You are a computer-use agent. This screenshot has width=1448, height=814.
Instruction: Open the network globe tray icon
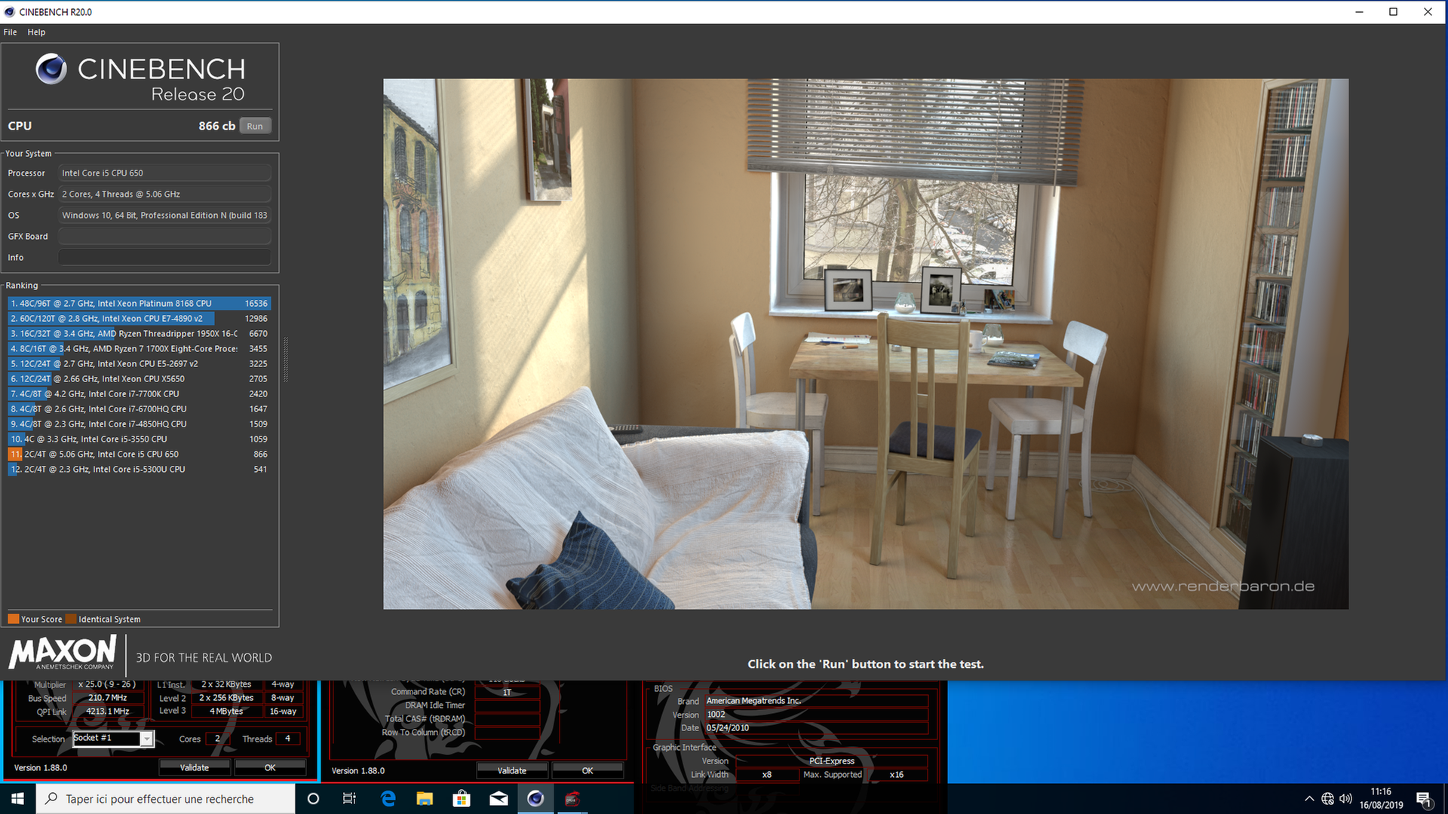(x=1327, y=799)
